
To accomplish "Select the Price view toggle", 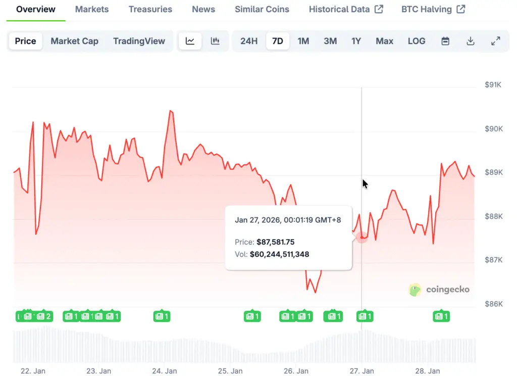I will pos(25,41).
